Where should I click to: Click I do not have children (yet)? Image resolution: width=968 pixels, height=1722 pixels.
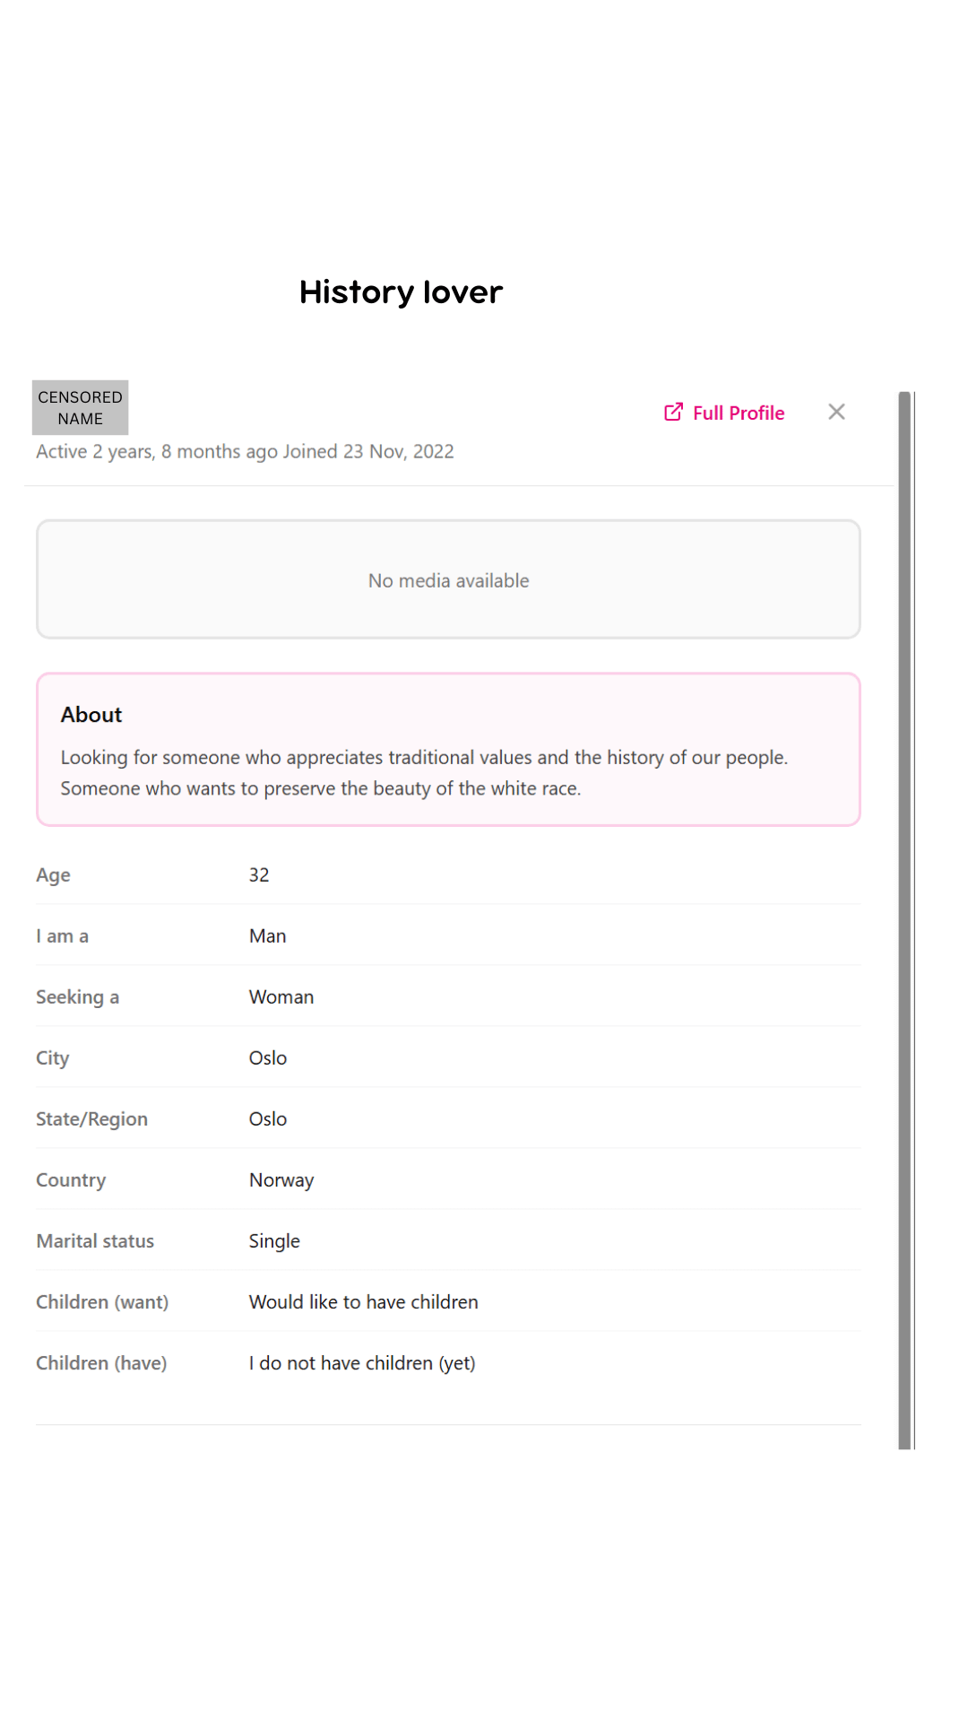[362, 1362]
